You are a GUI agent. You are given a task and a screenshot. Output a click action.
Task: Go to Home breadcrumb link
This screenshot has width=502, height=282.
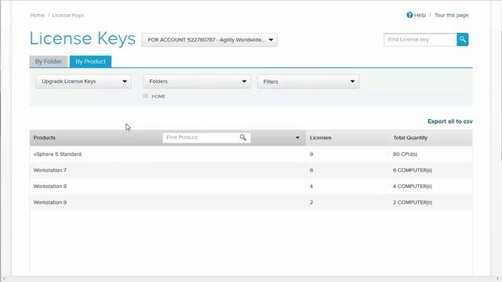(x=37, y=15)
